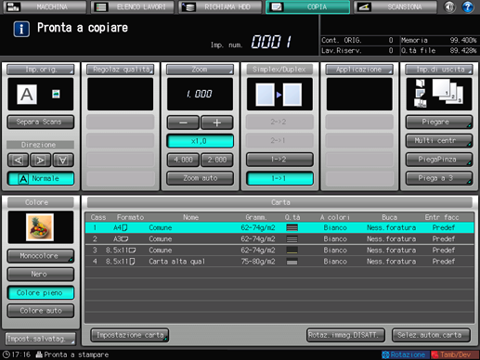Select 1->2 duplex mode
Image resolution: width=480 pixels, height=360 pixels.
[x=279, y=160]
